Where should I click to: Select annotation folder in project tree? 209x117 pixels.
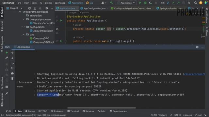pos(36,16)
